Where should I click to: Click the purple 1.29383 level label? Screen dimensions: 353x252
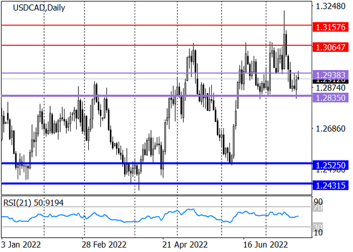(330, 74)
